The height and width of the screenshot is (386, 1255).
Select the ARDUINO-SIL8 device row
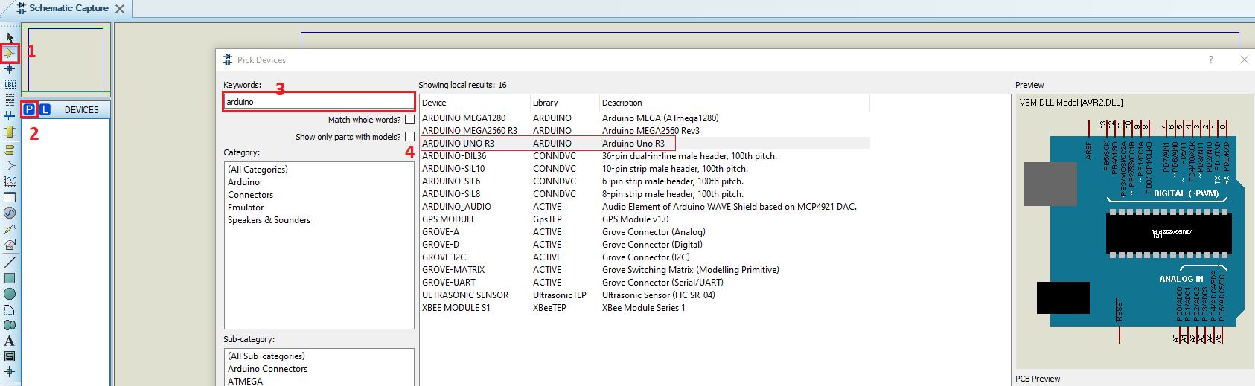pyautogui.click(x=645, y=194)
